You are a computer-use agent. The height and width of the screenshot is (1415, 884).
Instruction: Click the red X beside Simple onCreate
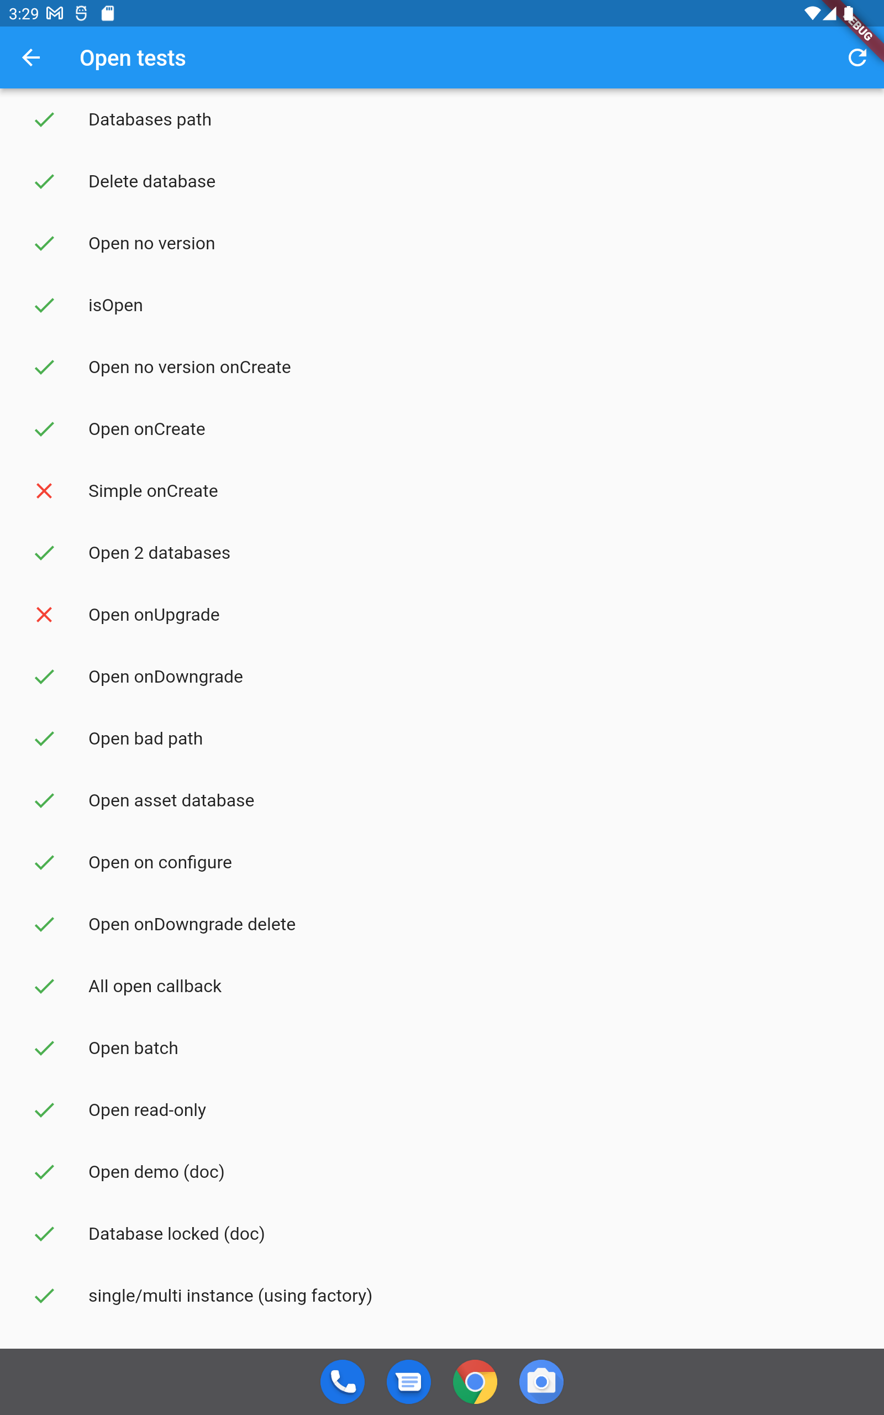pos(45,491)
